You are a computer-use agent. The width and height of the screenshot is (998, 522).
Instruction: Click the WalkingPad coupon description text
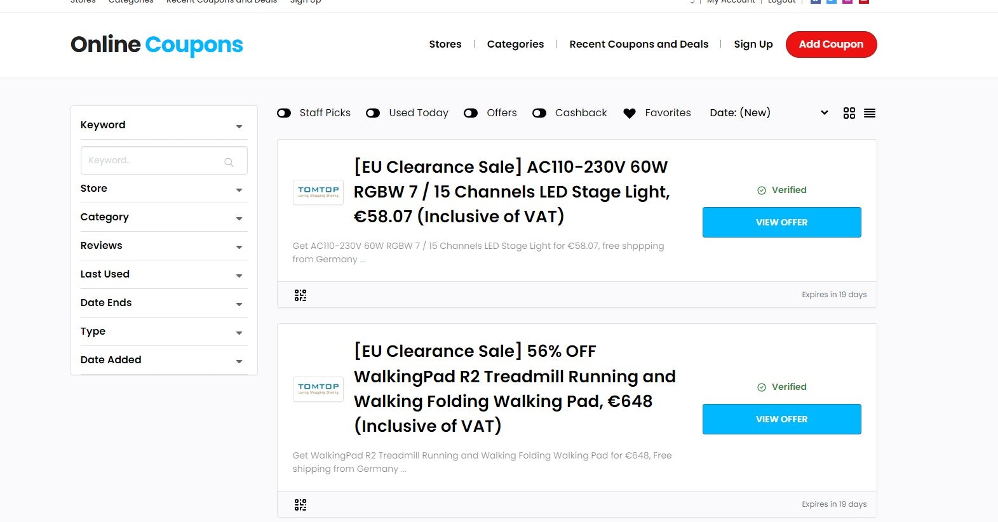point(482,462)
